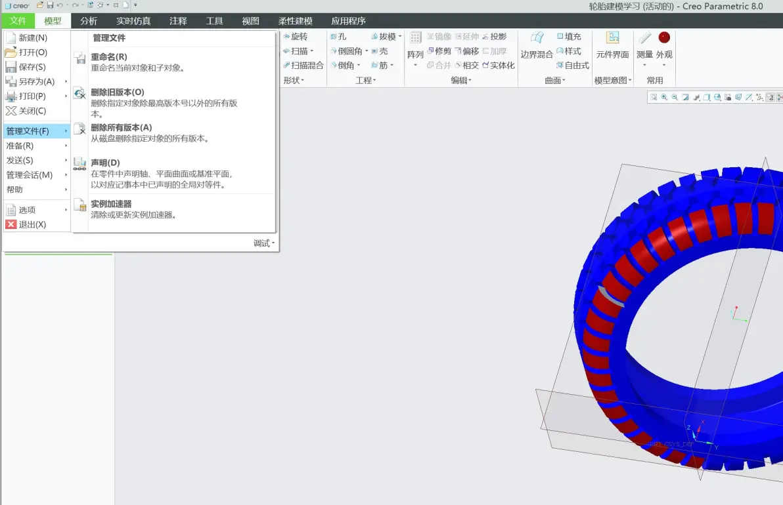Open the Measure (测量) tool icon

[x=644, y=37]
